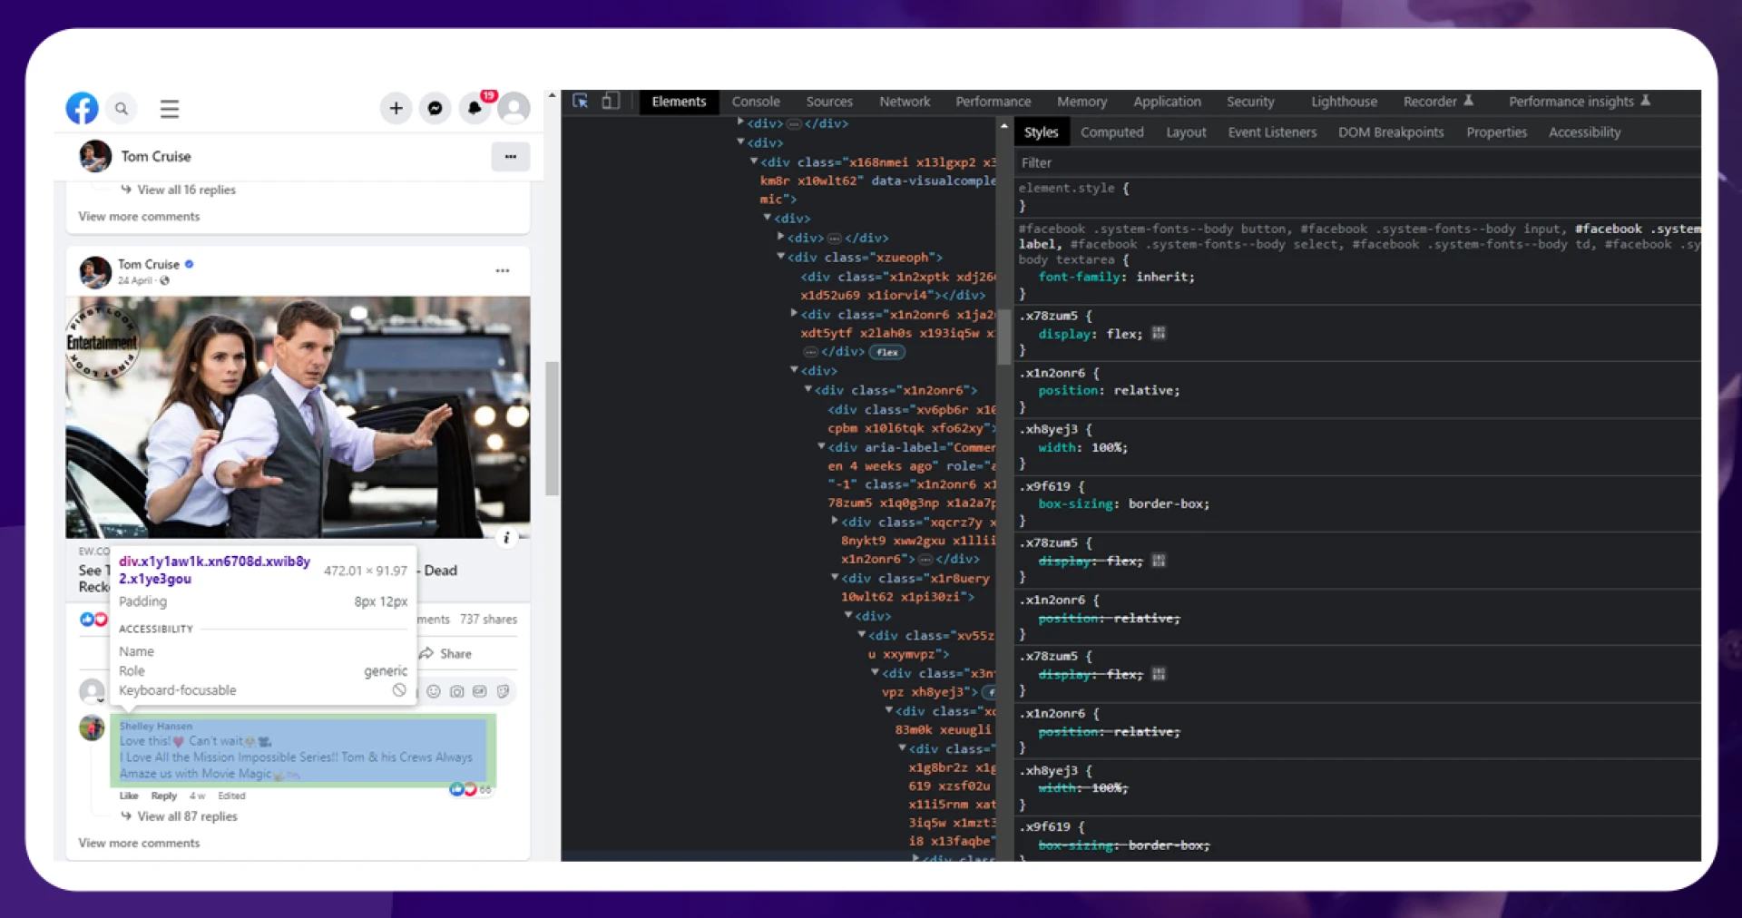Open flexbox editor for third .x78zum5 rule
Image resolution: width=1742 pixels, height=918 pixels.
(1159, 674)
